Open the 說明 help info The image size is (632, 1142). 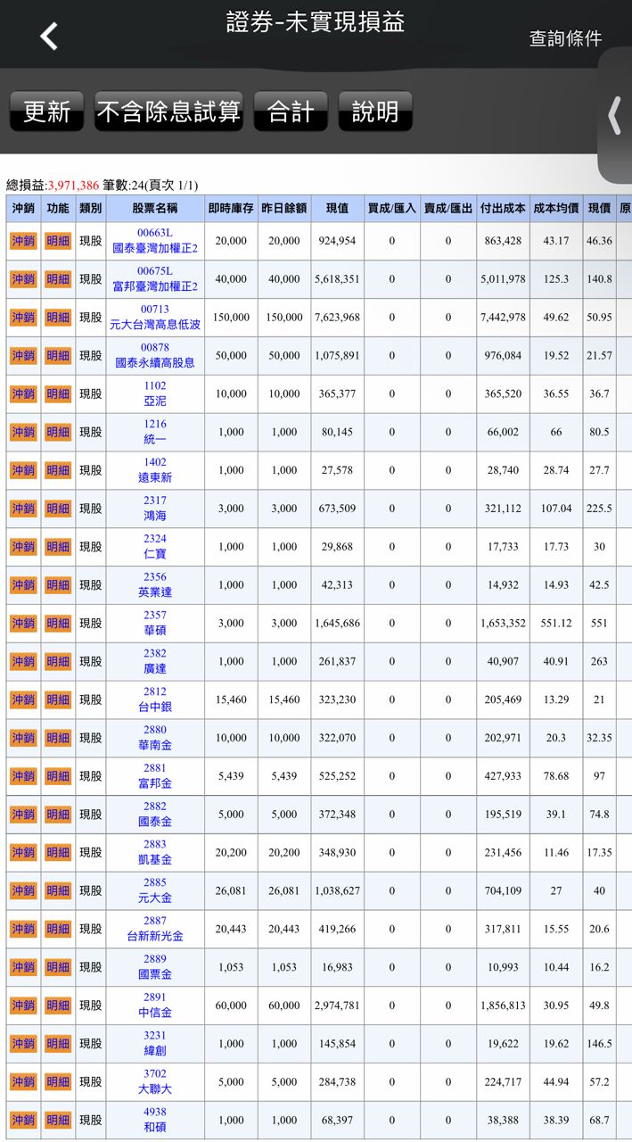375,112
